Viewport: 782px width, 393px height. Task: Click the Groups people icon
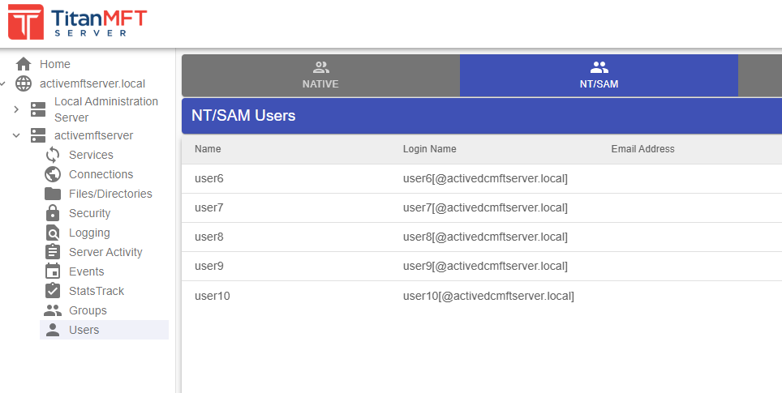click(x=53, y=310)
